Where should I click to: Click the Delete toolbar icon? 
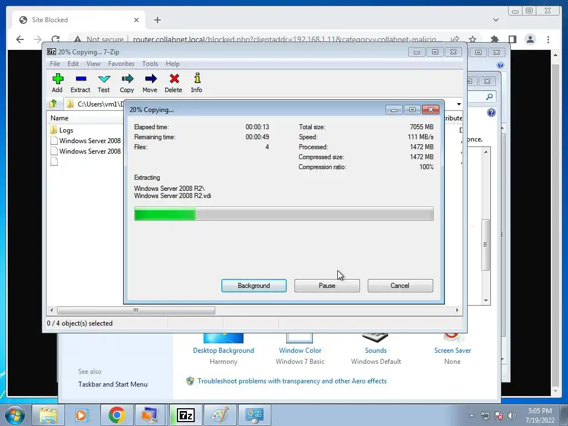pyautogui.click(x=174, y=83)
